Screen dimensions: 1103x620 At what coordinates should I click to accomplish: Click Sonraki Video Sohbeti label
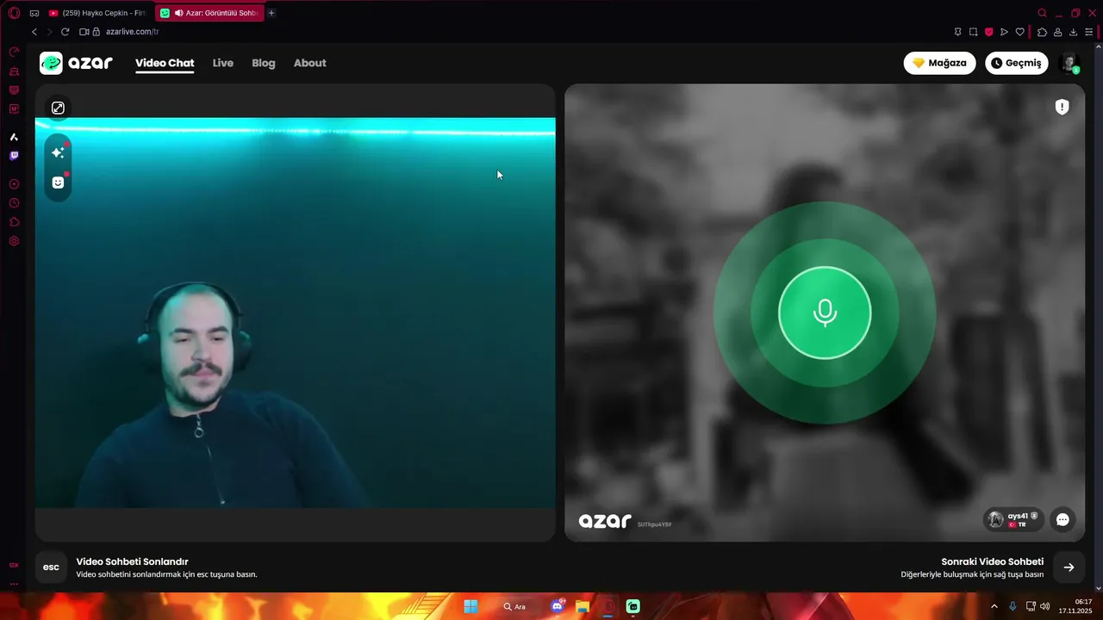(x=992, y=561)
